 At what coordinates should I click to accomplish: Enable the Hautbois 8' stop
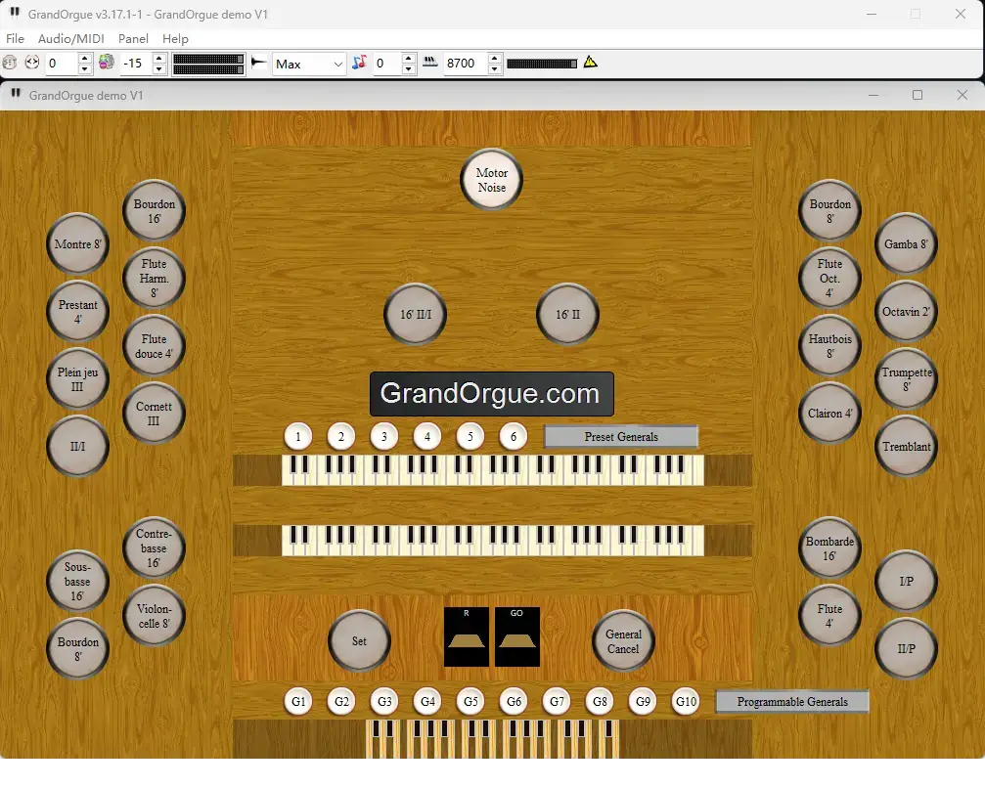click(x=829, y=346)
